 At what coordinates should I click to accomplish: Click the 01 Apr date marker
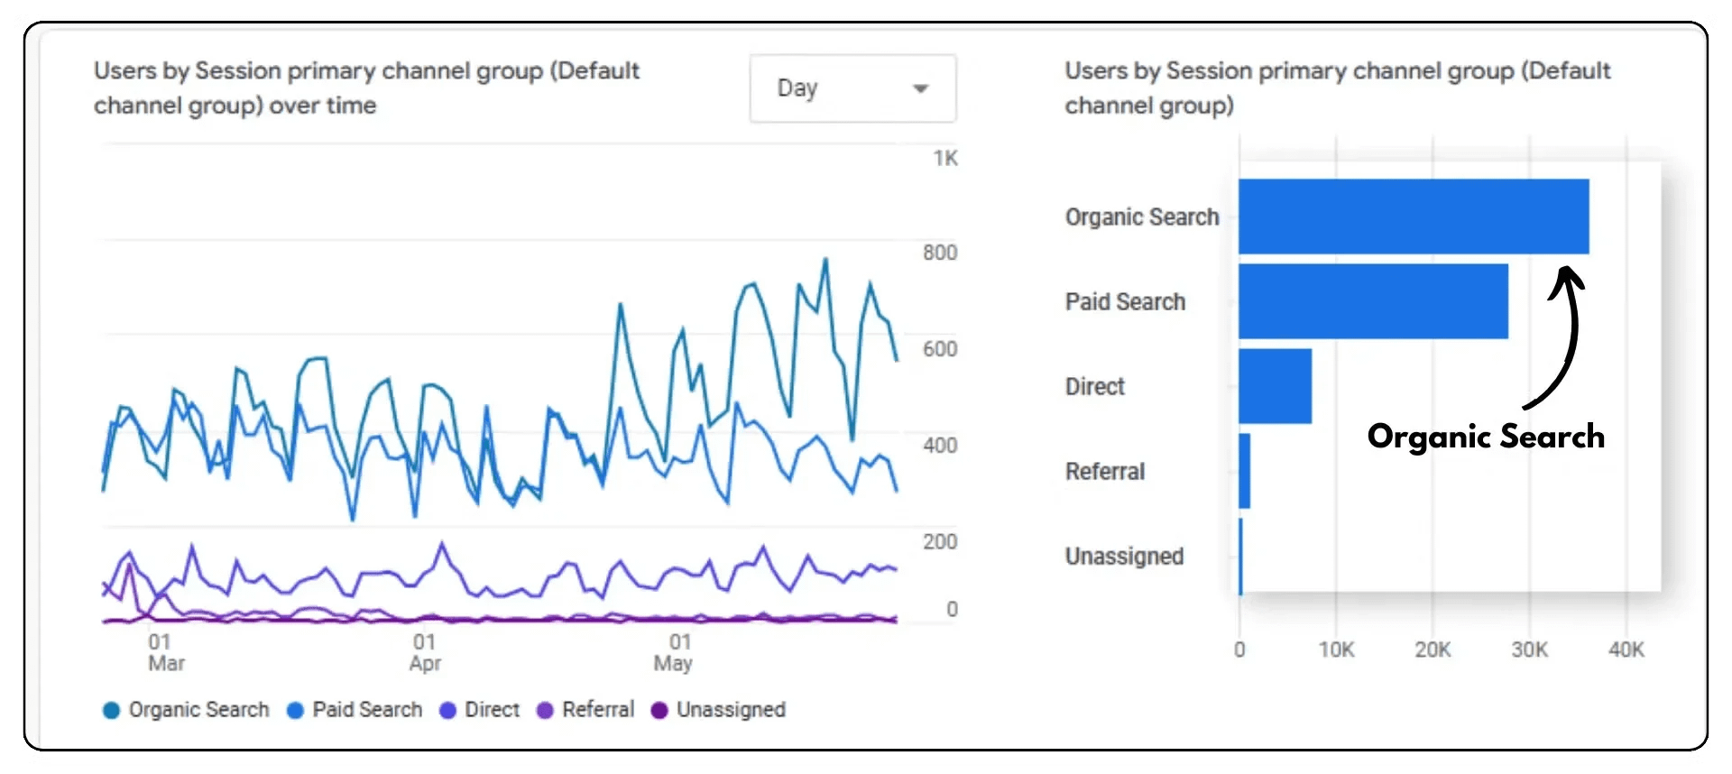click(425, 652)
